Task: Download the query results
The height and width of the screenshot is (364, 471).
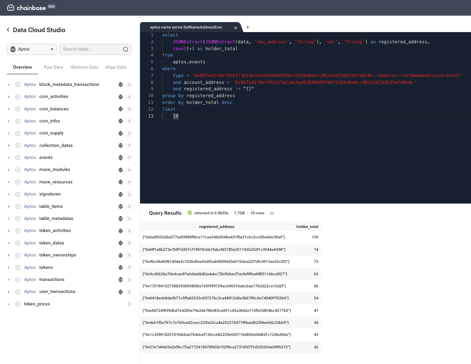Action: coord(272,213)
